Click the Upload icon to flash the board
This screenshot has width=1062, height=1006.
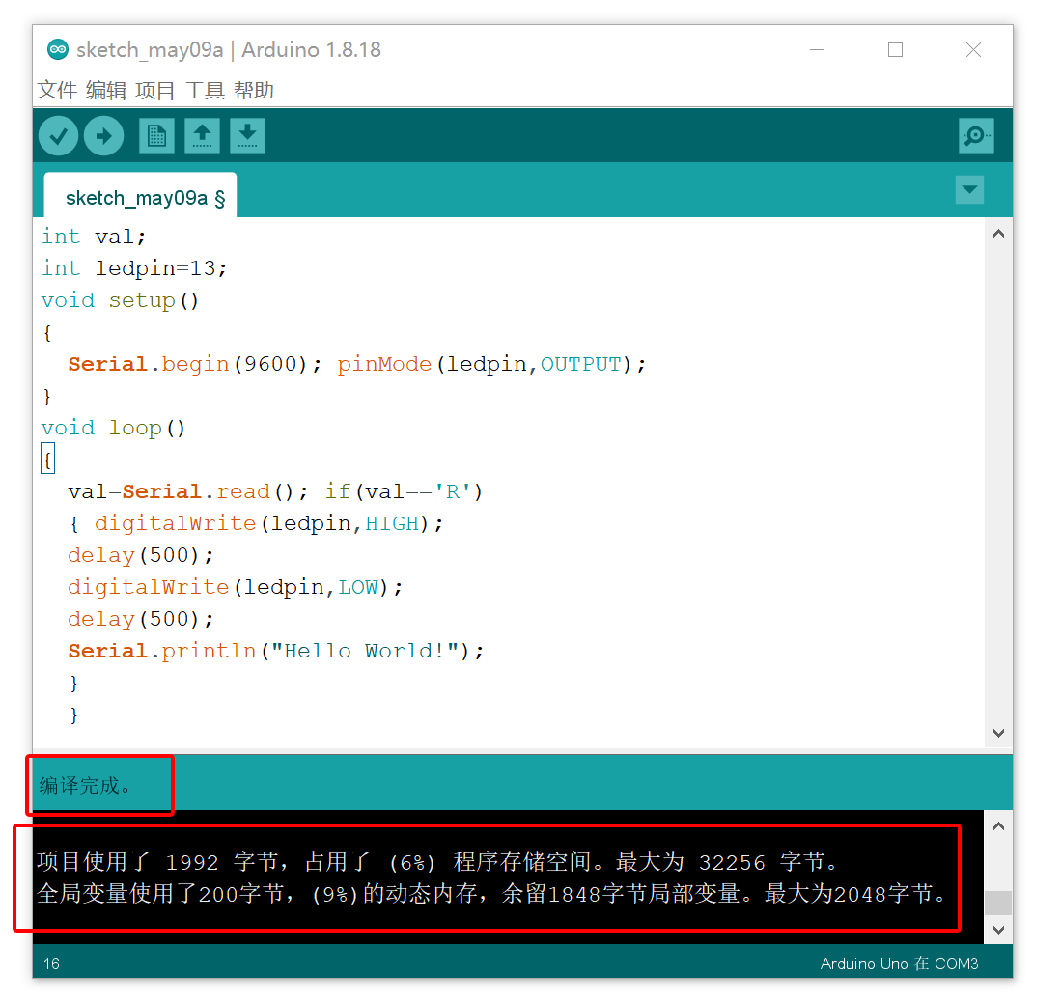pyautogui.click(x=103, y=135)
